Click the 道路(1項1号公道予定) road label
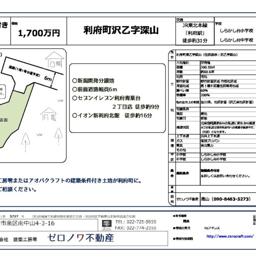This screenshot has height=256, width=256. pos(24,71)
